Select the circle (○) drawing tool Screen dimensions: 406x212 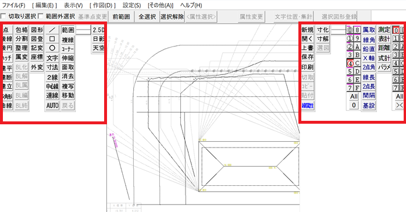click(52, 48)
